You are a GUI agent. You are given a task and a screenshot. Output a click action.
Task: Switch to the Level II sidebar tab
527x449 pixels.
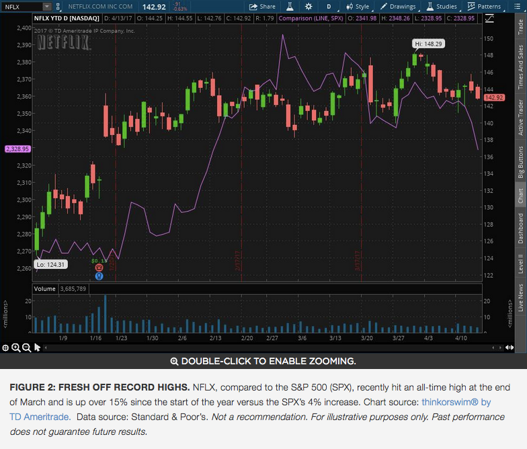pos(520,263)
